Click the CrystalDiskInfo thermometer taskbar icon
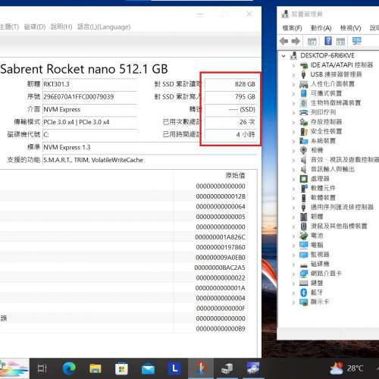The height and width of the screenshot is (379, 379). pyautogui.click(x=201, y=368)
